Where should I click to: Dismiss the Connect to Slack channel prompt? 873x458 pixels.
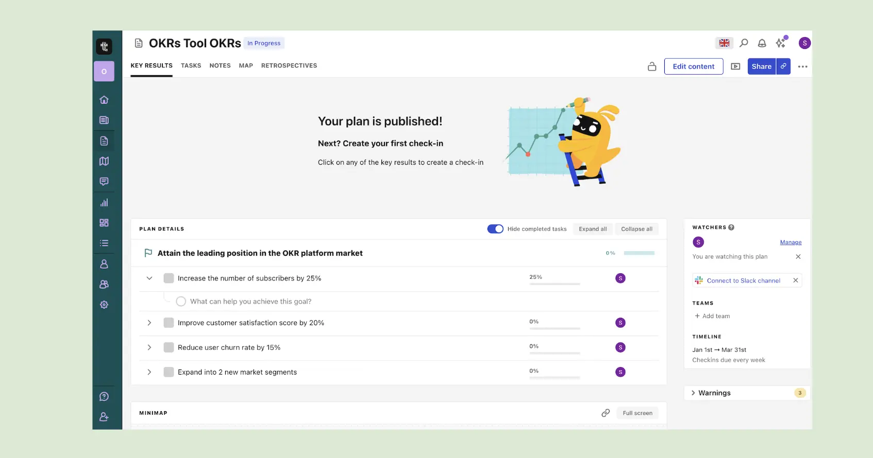tap(796, 280)
